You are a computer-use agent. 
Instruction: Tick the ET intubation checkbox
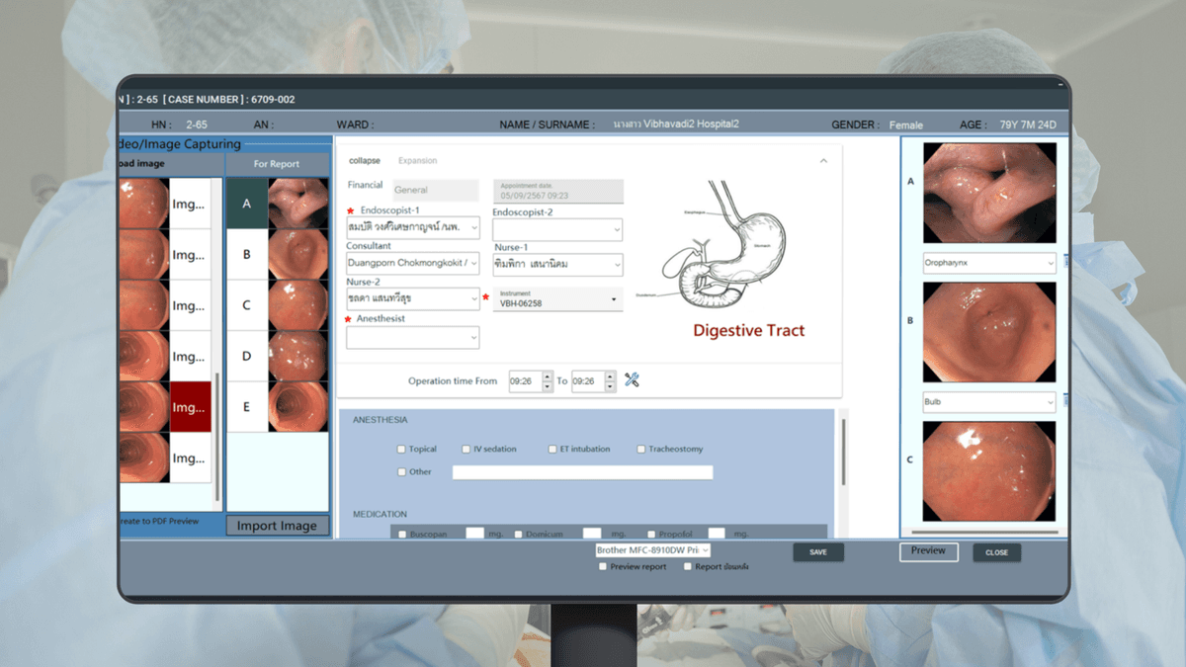(552, 449)
